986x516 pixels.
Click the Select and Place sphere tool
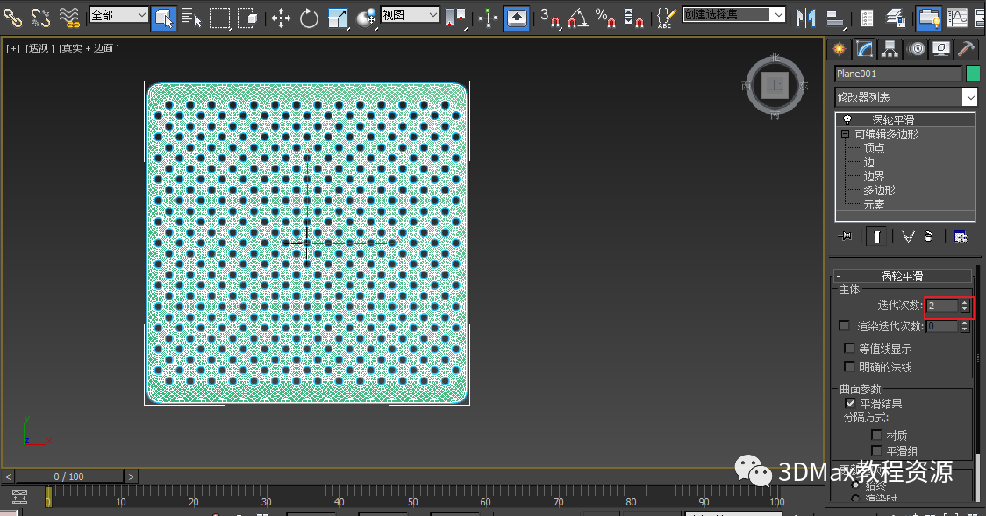pos(366,18)
